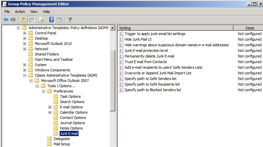
Task: Expand the Desktop node
Action: click(x=25, y=38)
